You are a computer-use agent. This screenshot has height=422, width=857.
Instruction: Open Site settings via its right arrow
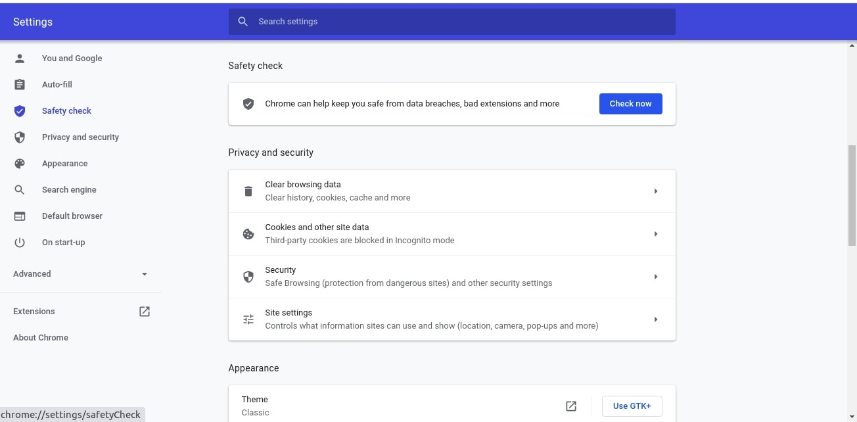coord(656,319)
